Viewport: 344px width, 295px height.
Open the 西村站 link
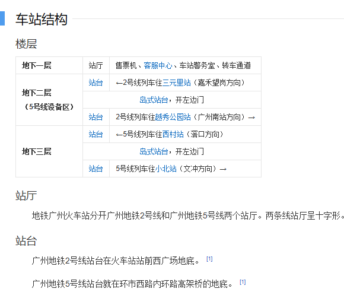point(173,134)
